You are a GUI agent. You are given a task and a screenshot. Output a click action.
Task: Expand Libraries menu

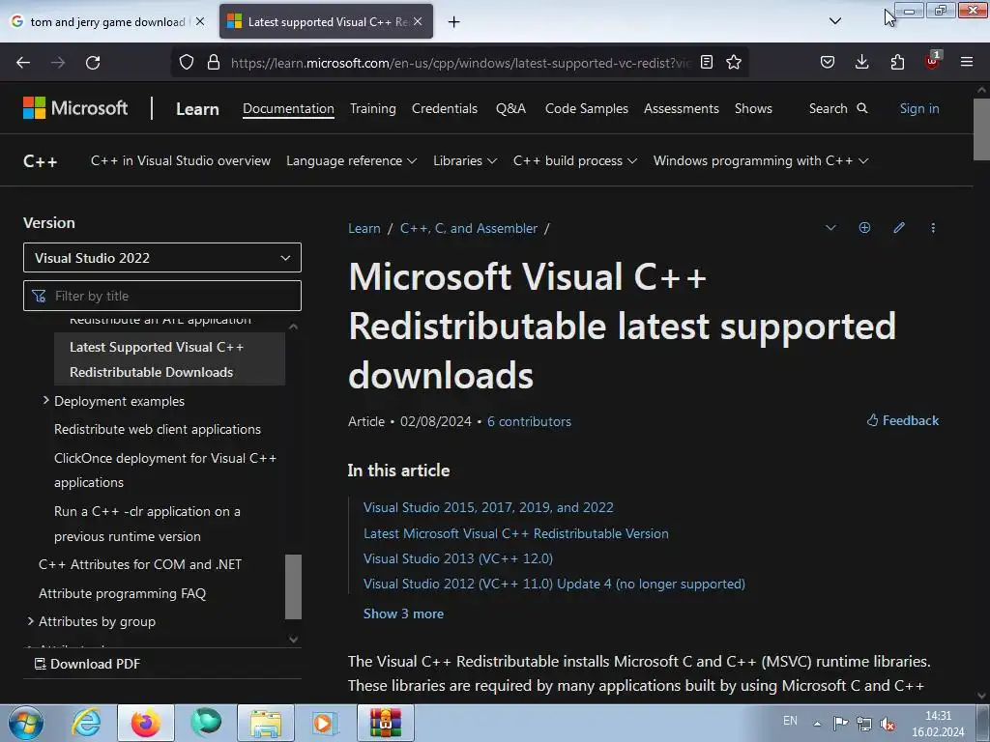pyautogui.click(x=465, y=161)
